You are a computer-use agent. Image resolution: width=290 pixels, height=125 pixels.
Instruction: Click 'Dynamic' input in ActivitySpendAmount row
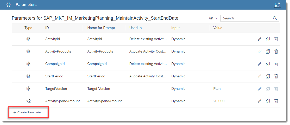(x=178, y=101)
